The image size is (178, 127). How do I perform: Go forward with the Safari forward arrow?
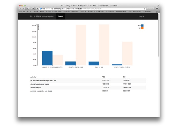point(24,9)
